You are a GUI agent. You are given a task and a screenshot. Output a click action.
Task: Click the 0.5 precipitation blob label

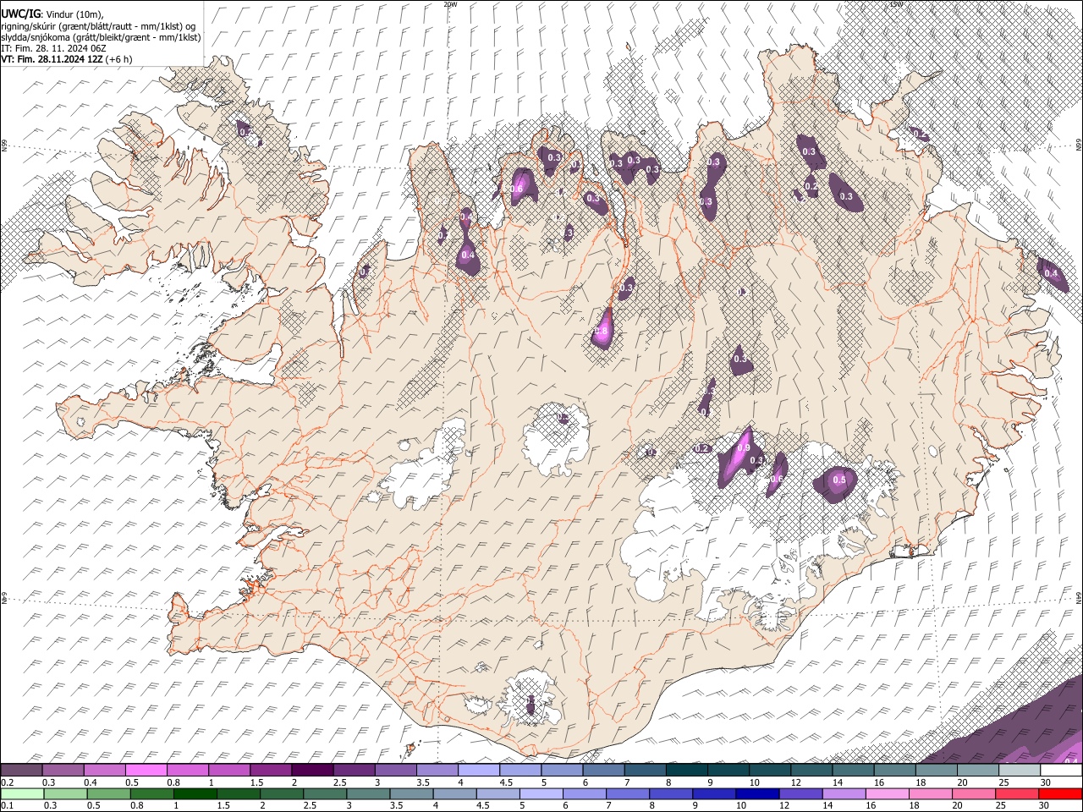click(839, 480)
